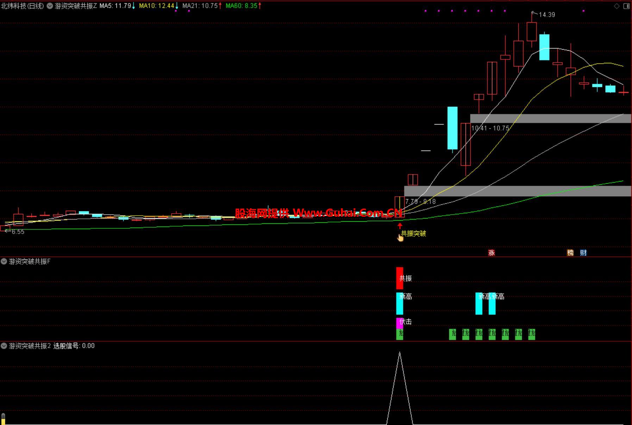Click the 14.39 high price label
This screenshot has height=425, width=632.
pyautogui.click(x=547, y=15)
